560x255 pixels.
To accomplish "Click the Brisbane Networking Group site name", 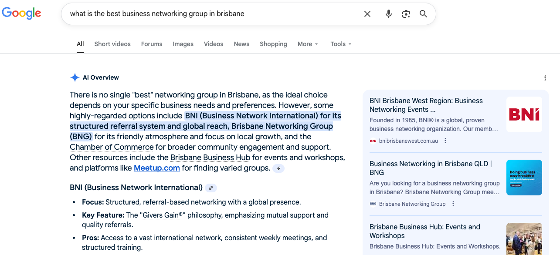I will pos(412,204).
